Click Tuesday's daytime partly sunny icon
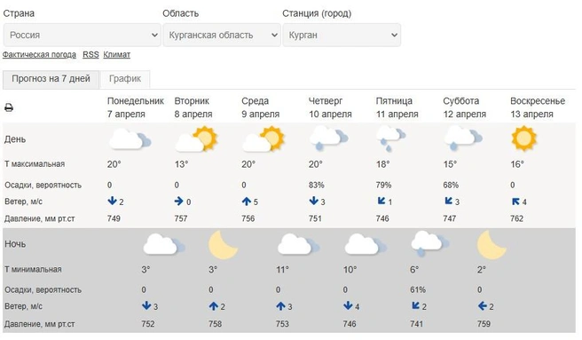This screenshot has width=582, height=340. click(196, 139)
